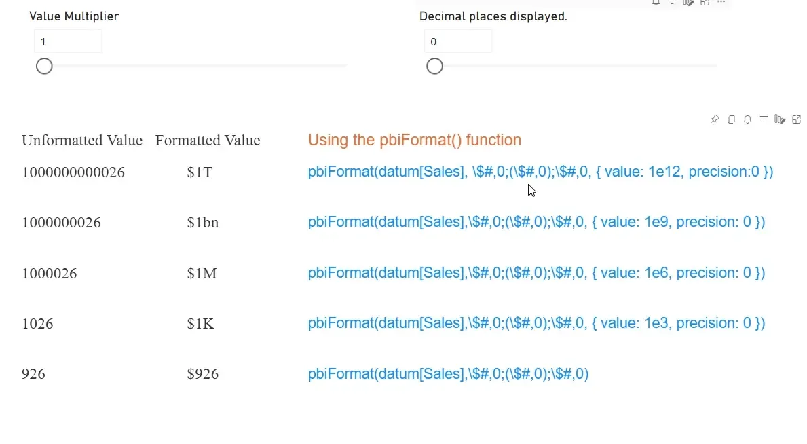
Task: Click the Unformatted Value column header
Action: click(82, 140)
